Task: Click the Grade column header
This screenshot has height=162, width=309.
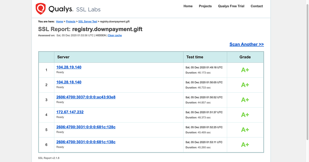Action: coord(245,57)
